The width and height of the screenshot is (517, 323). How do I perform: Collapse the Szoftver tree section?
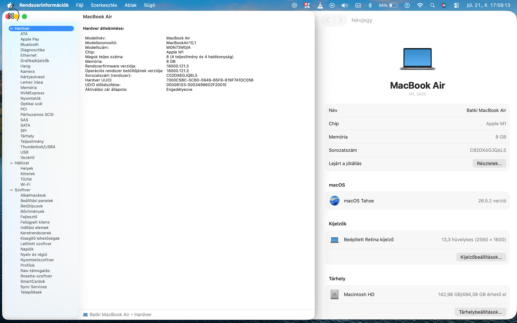pos(12,190)
